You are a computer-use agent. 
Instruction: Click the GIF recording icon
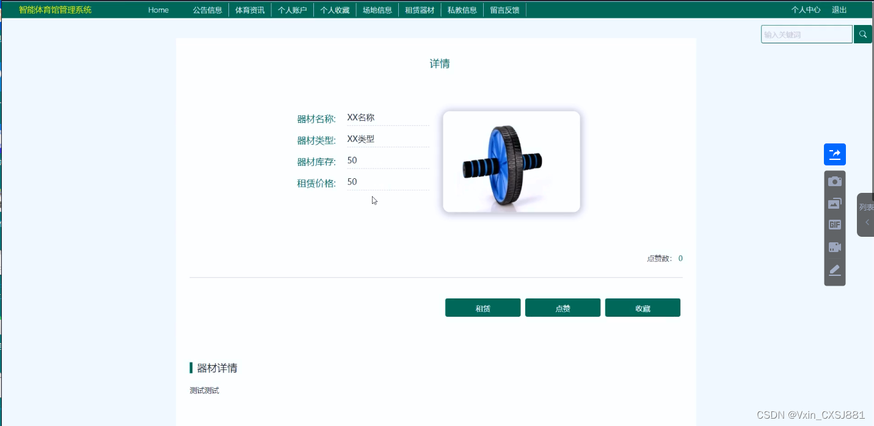(835, 225)
